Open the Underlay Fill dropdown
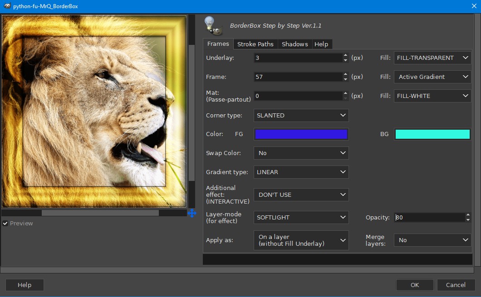The height and width of the screenshot is (297, 481). pos(432,58)
